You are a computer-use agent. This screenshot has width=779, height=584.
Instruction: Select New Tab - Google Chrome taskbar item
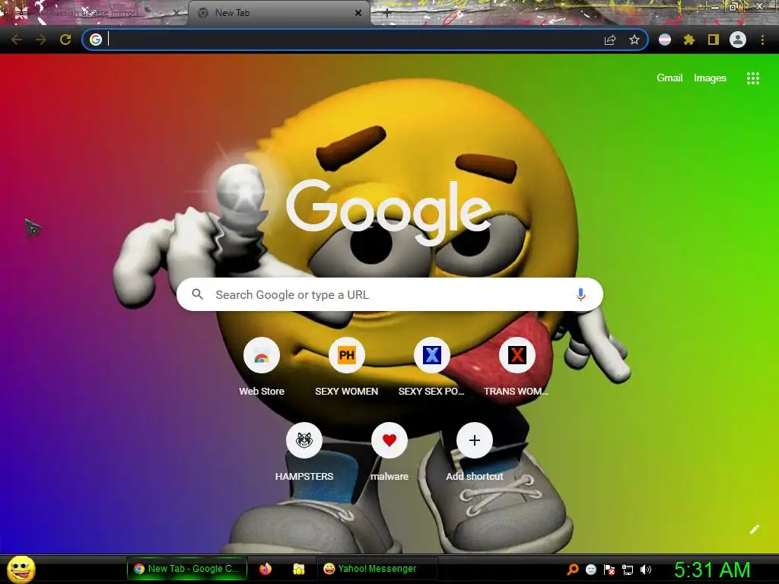pyautogui.click(x=187, y=569)
